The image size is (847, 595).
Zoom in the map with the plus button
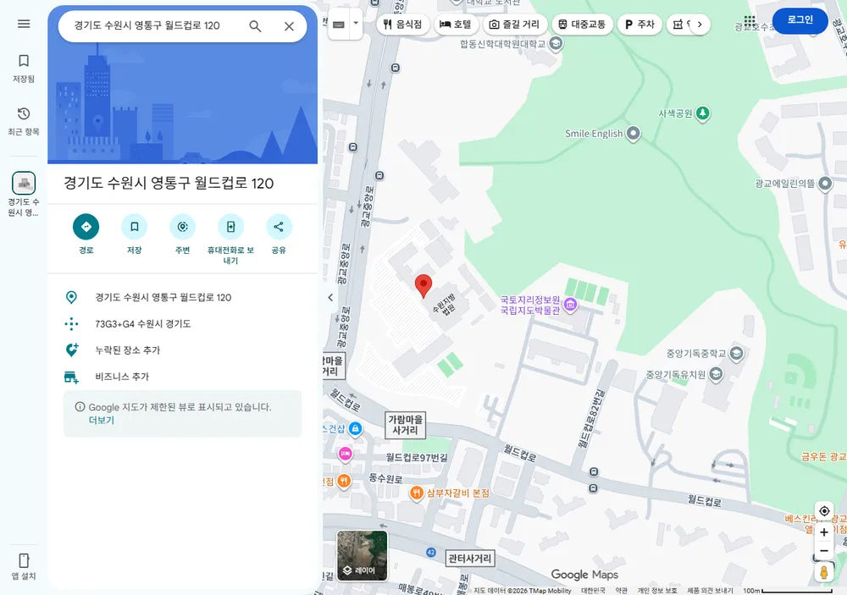pyautogui.click(x=824, y=532)
